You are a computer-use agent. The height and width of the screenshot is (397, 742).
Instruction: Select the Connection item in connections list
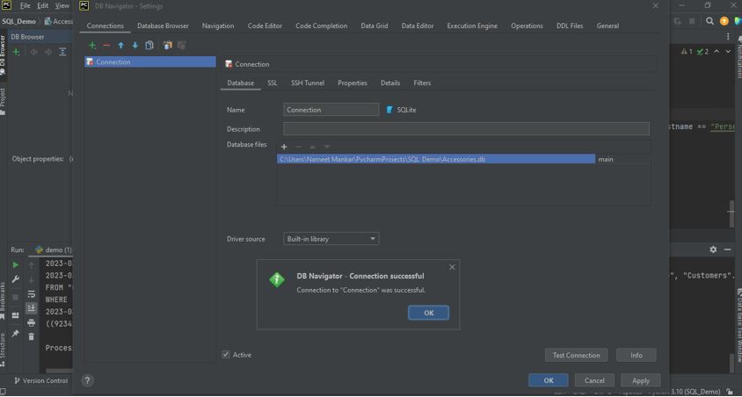pyautogui.click(x=149, y=62)
